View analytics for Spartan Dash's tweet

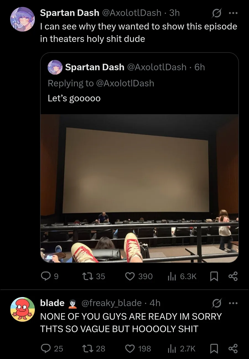(172, 276)
